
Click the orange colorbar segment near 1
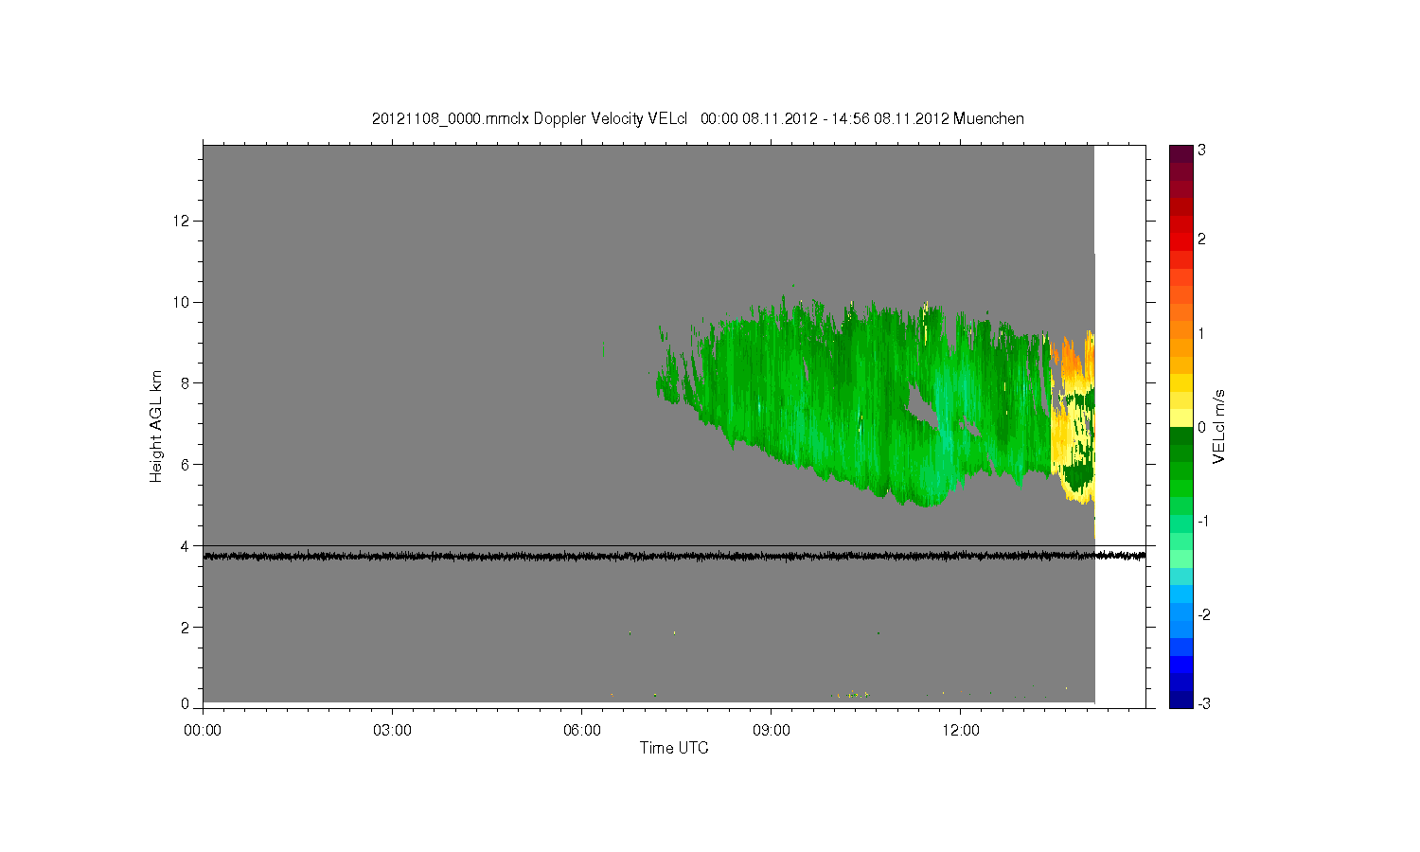(x=1180, y=334)
